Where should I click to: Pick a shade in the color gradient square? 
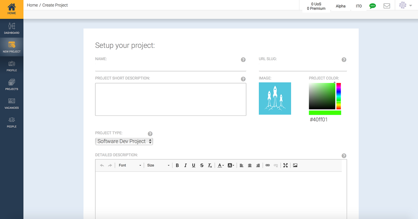[x=322, y=96]
